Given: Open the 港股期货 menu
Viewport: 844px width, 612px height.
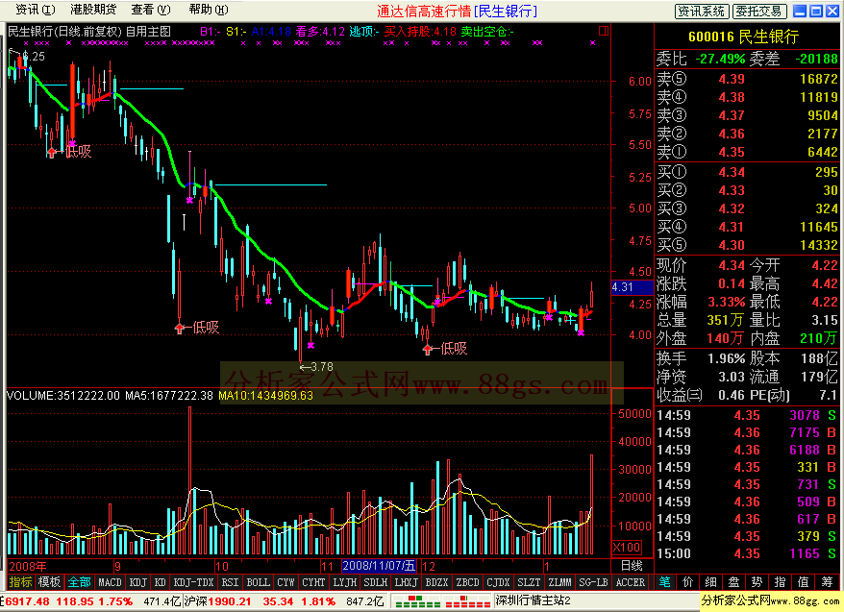Looking at the screenshot, I should (x=93, y=10).
